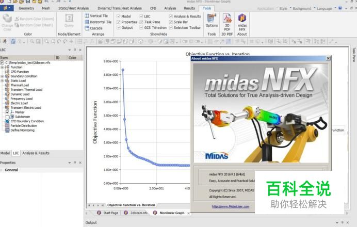The image size is (357, 227).
Task: Click the first magnifier icon in the toolbar
Action: [32, 41]
